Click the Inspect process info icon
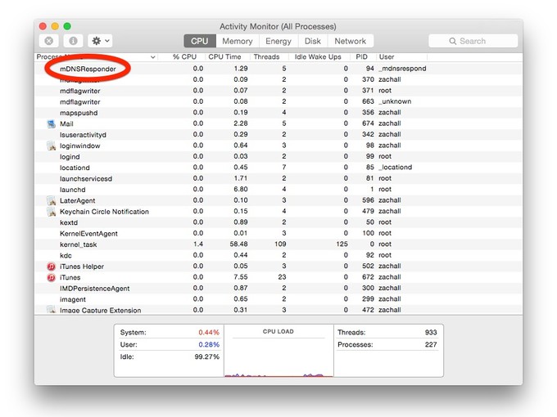 click(73, 41)
